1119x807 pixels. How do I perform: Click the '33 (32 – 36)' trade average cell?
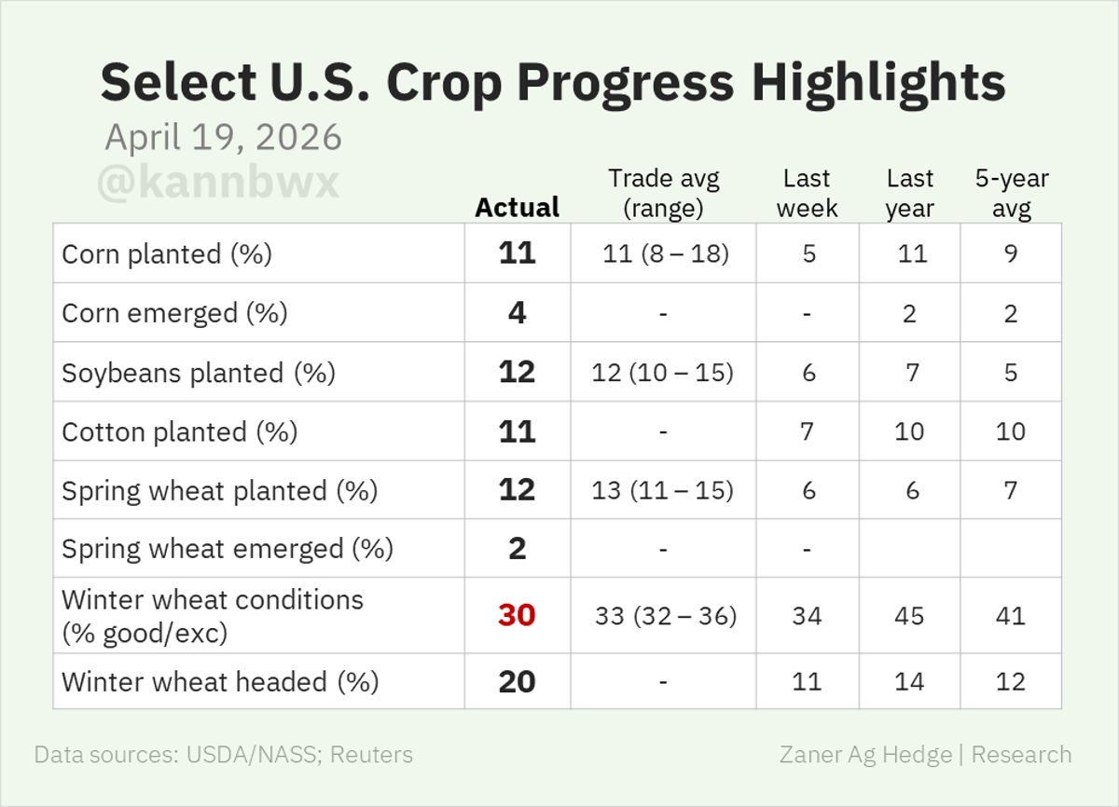663,616
